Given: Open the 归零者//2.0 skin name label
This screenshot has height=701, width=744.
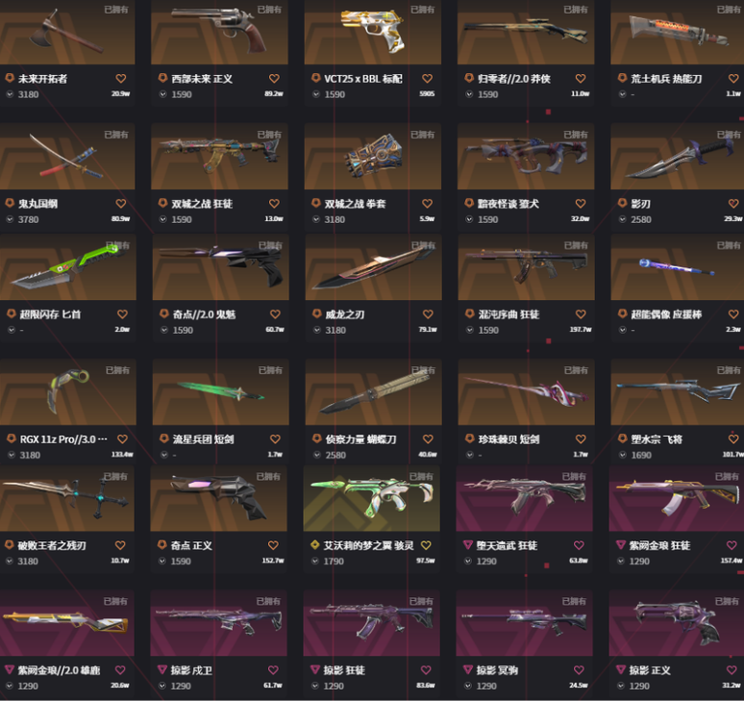Looking at the screenshot, I should 514,79.
